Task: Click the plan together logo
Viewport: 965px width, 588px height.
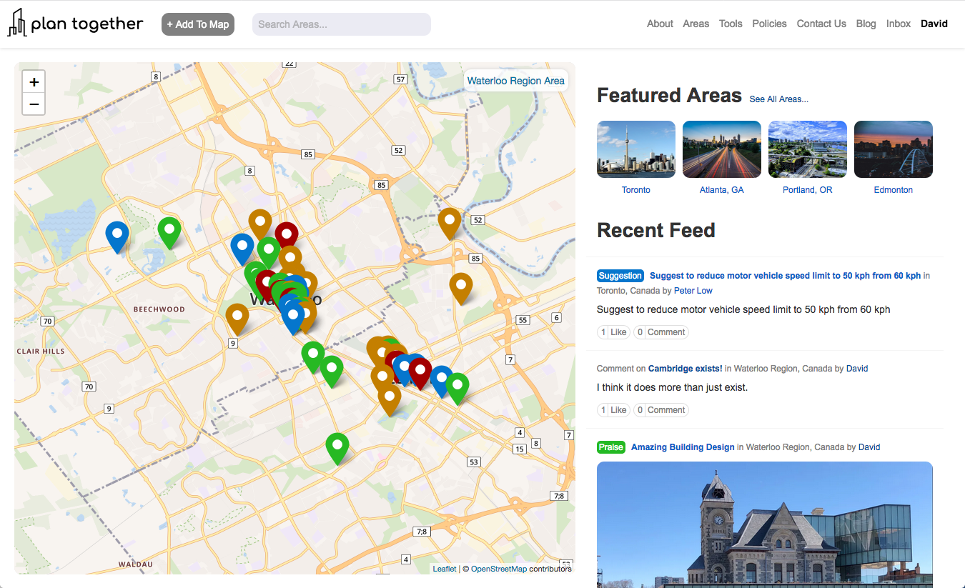Action: pyautogui.click(x=75, y=23)
